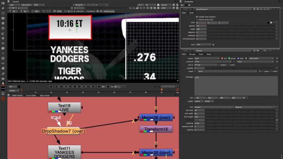Click the Text18 message text field

pos(236,86)
